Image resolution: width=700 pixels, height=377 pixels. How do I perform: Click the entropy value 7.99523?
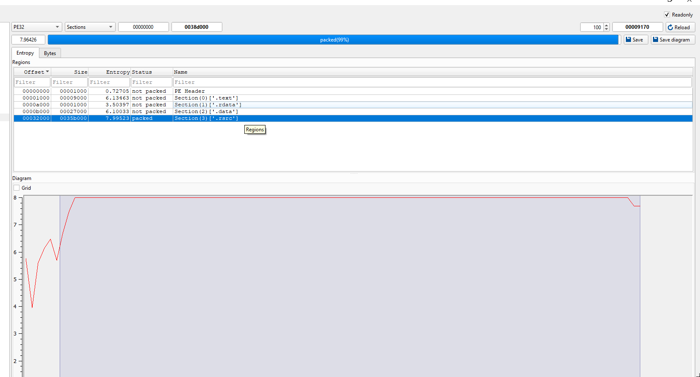point(117,118)
